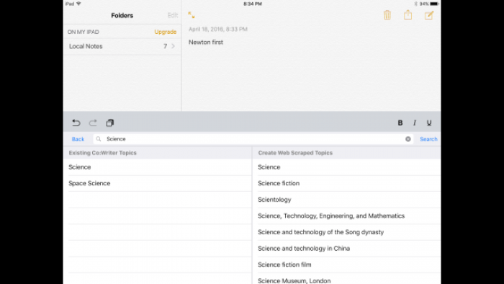The height and width of the screenshot is (284, 504).
Task: Tap the paste clipboard icon
Action: (x=110, y=123)
